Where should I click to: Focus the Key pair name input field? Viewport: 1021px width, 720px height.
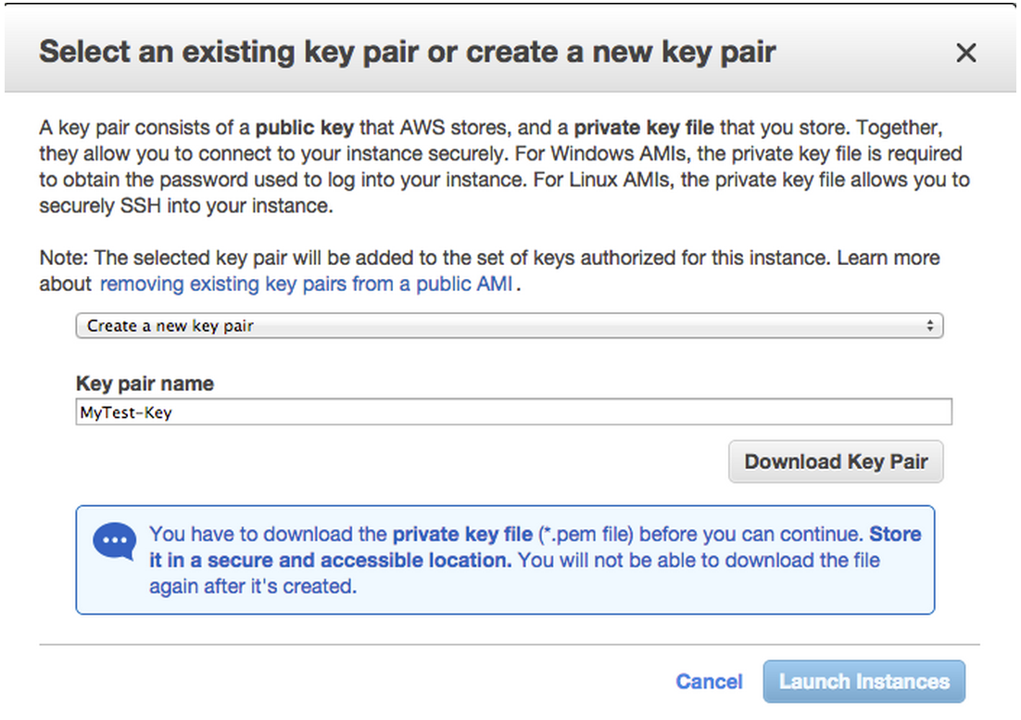(513, 412)
